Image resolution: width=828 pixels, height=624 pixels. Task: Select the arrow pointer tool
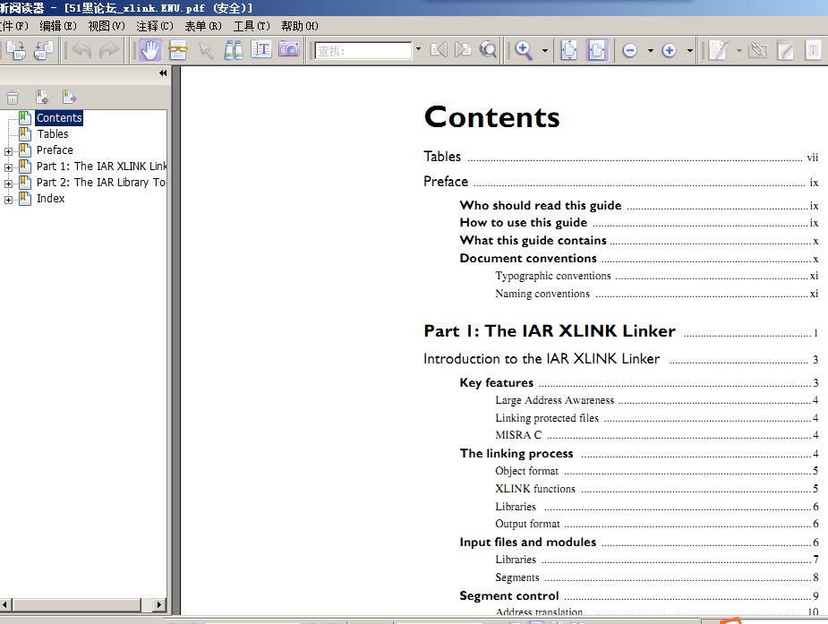tap(206, 51)
